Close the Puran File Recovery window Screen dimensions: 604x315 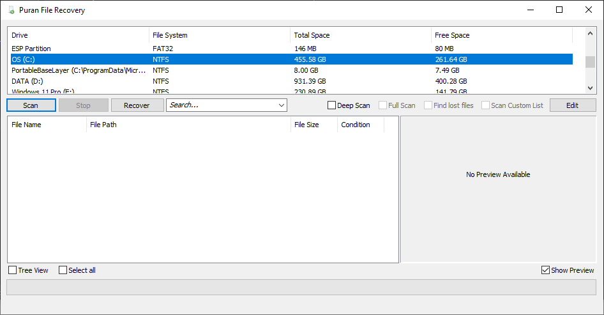[589, 10]
